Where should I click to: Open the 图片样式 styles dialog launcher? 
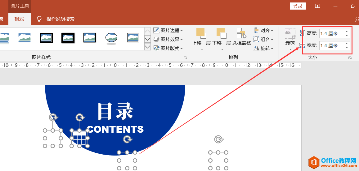(185, 58)
